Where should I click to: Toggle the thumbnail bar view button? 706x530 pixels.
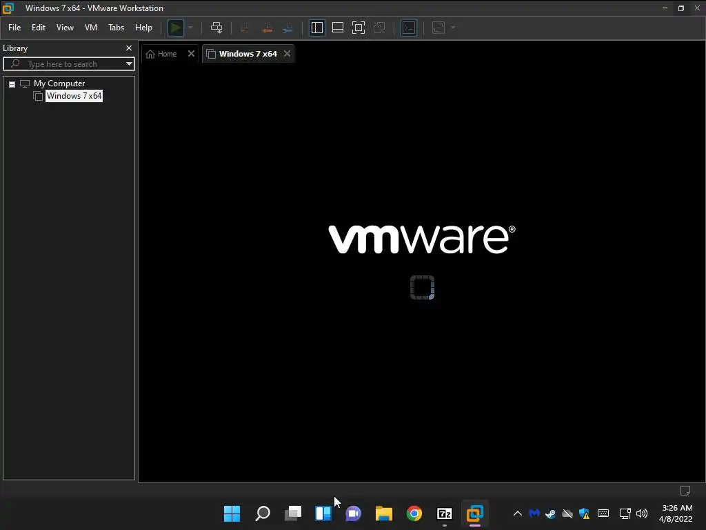(338, 28)
